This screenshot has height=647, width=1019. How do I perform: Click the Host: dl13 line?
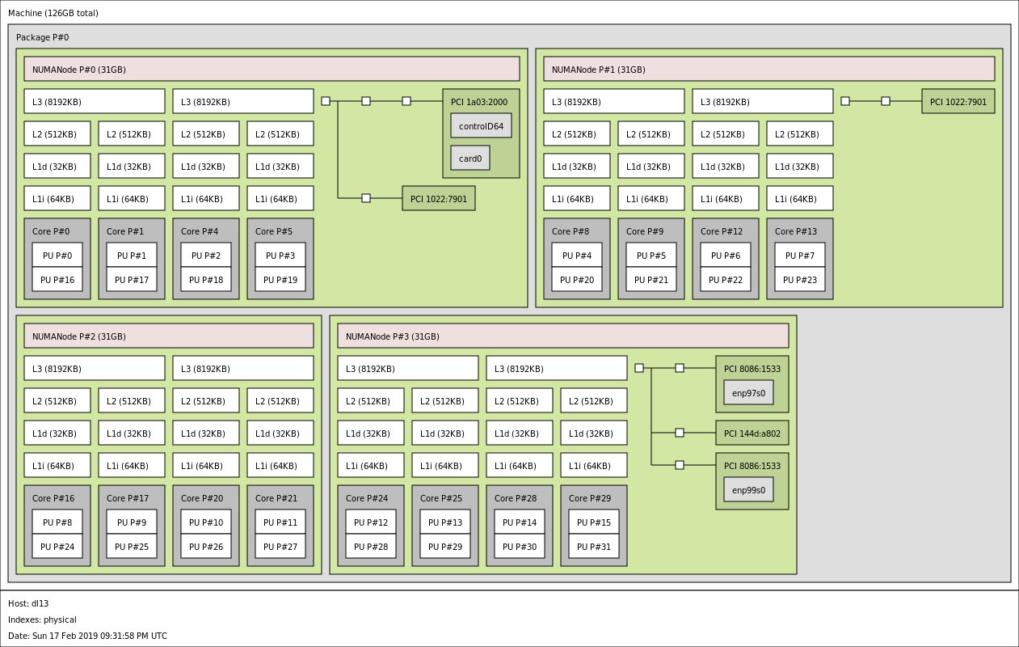(28, 604)
